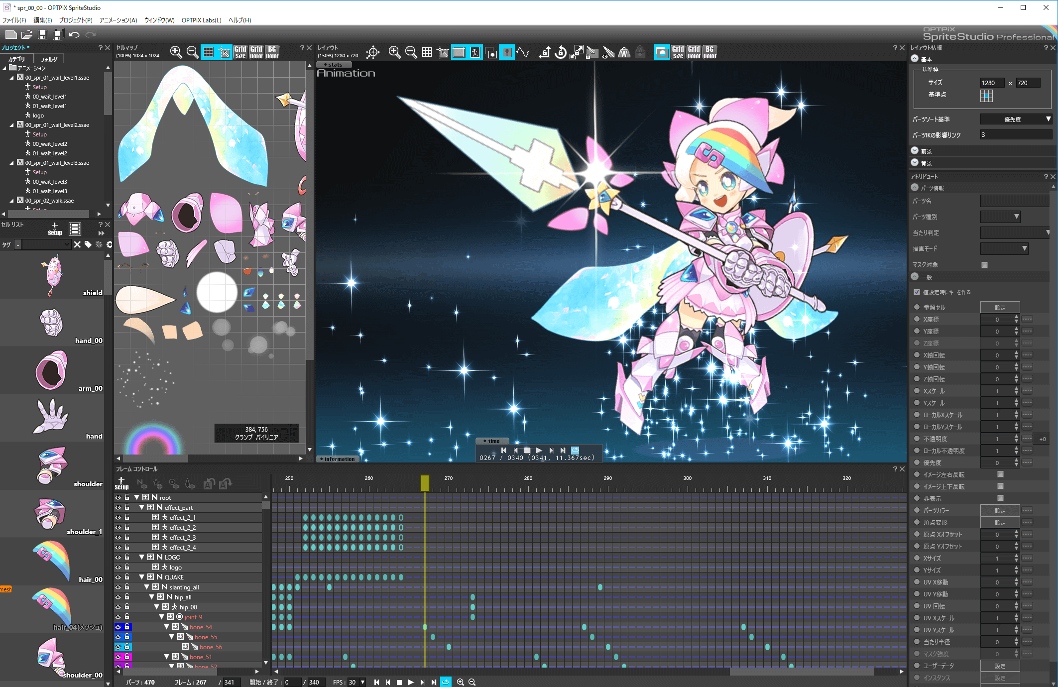This screenshot has height=687, width=1058.
Task: Collapse 00_spr_01_wait_level1.ssae tree node
Action: [12, 78]
